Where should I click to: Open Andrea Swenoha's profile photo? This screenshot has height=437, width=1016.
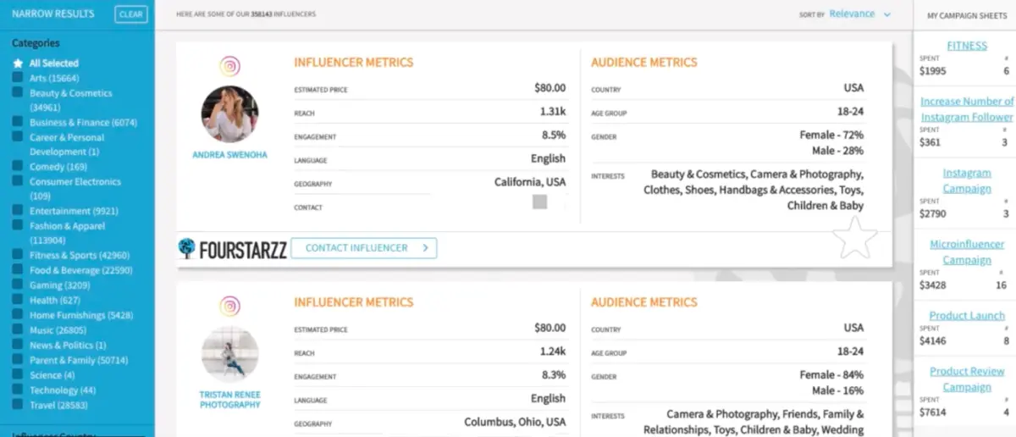pyautogui.click(x=229, y=113)
